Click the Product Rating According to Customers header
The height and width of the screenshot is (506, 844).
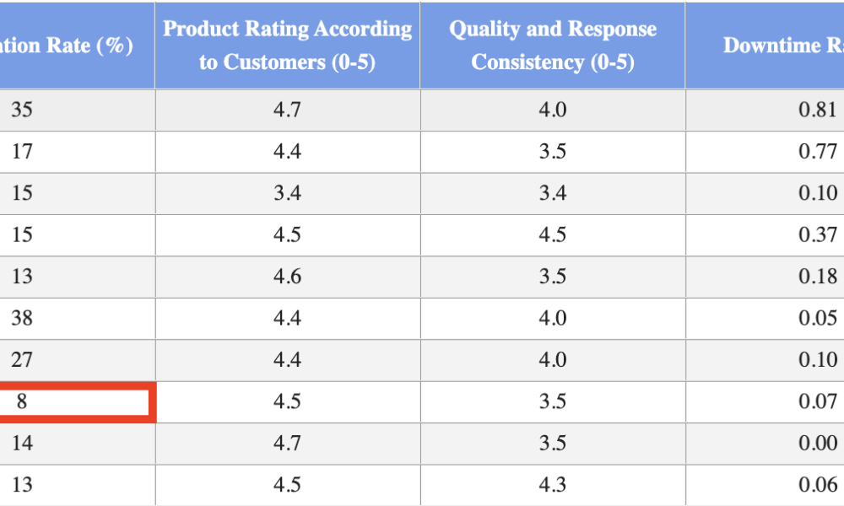tap(287, 46)
